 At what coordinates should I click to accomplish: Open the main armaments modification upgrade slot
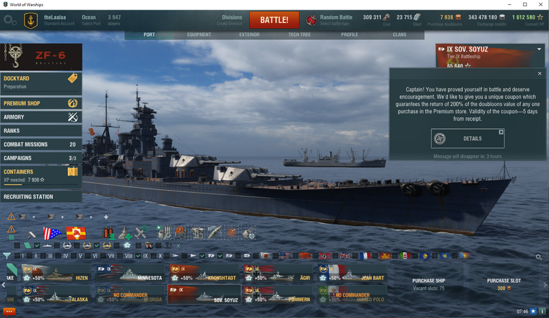point(164,232)
